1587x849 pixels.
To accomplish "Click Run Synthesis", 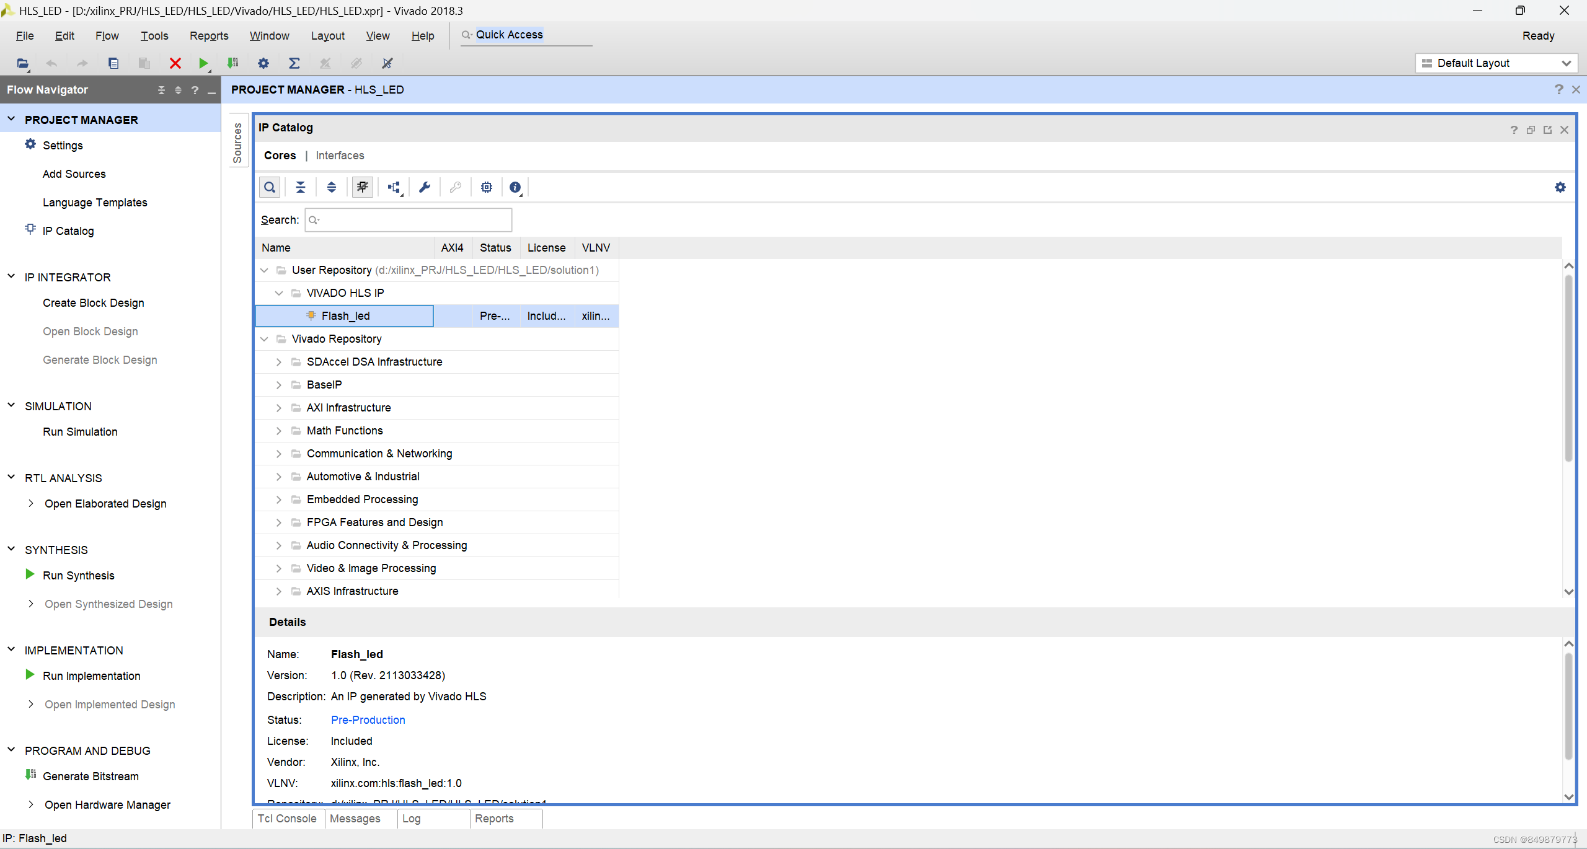I will point(79,576).
